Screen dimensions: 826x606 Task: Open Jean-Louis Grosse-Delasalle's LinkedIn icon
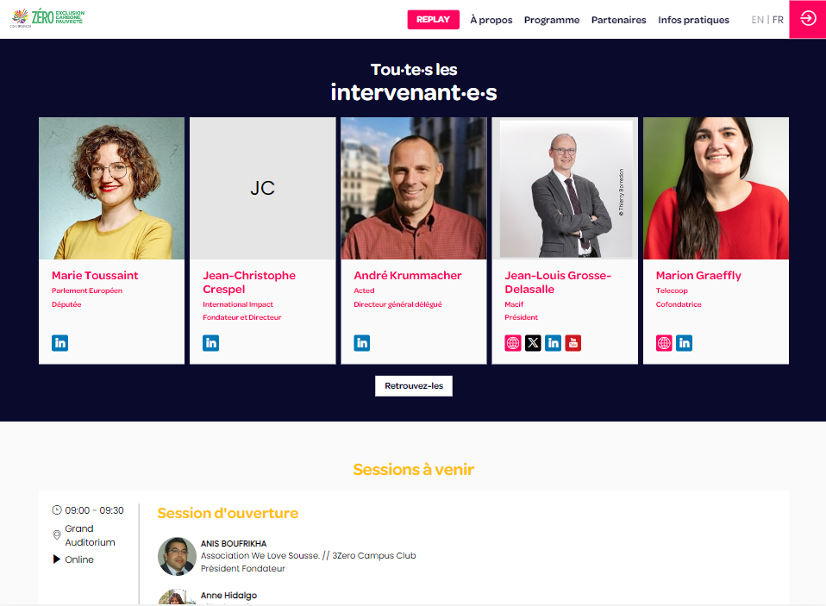tap(554, 343)
